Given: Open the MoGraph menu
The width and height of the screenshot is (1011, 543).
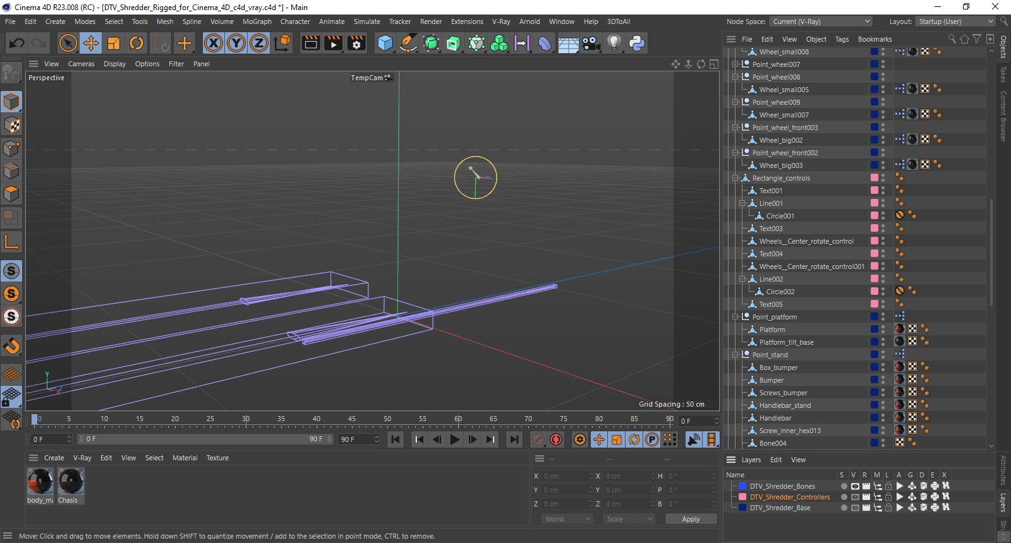Looking at the screenshot, I should click(x=257, y=21).
